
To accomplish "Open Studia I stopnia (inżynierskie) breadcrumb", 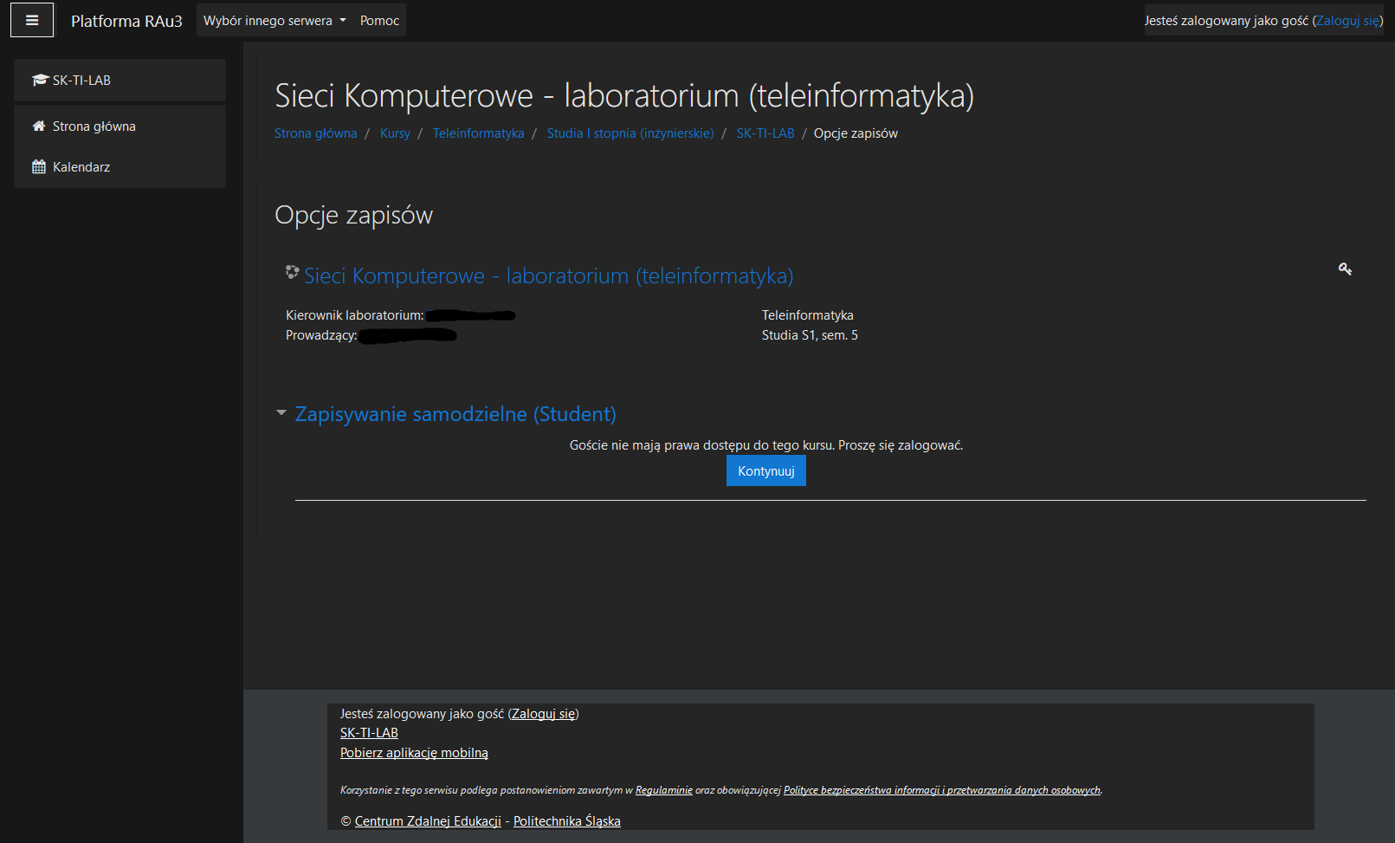I will (x=630, y=133).
